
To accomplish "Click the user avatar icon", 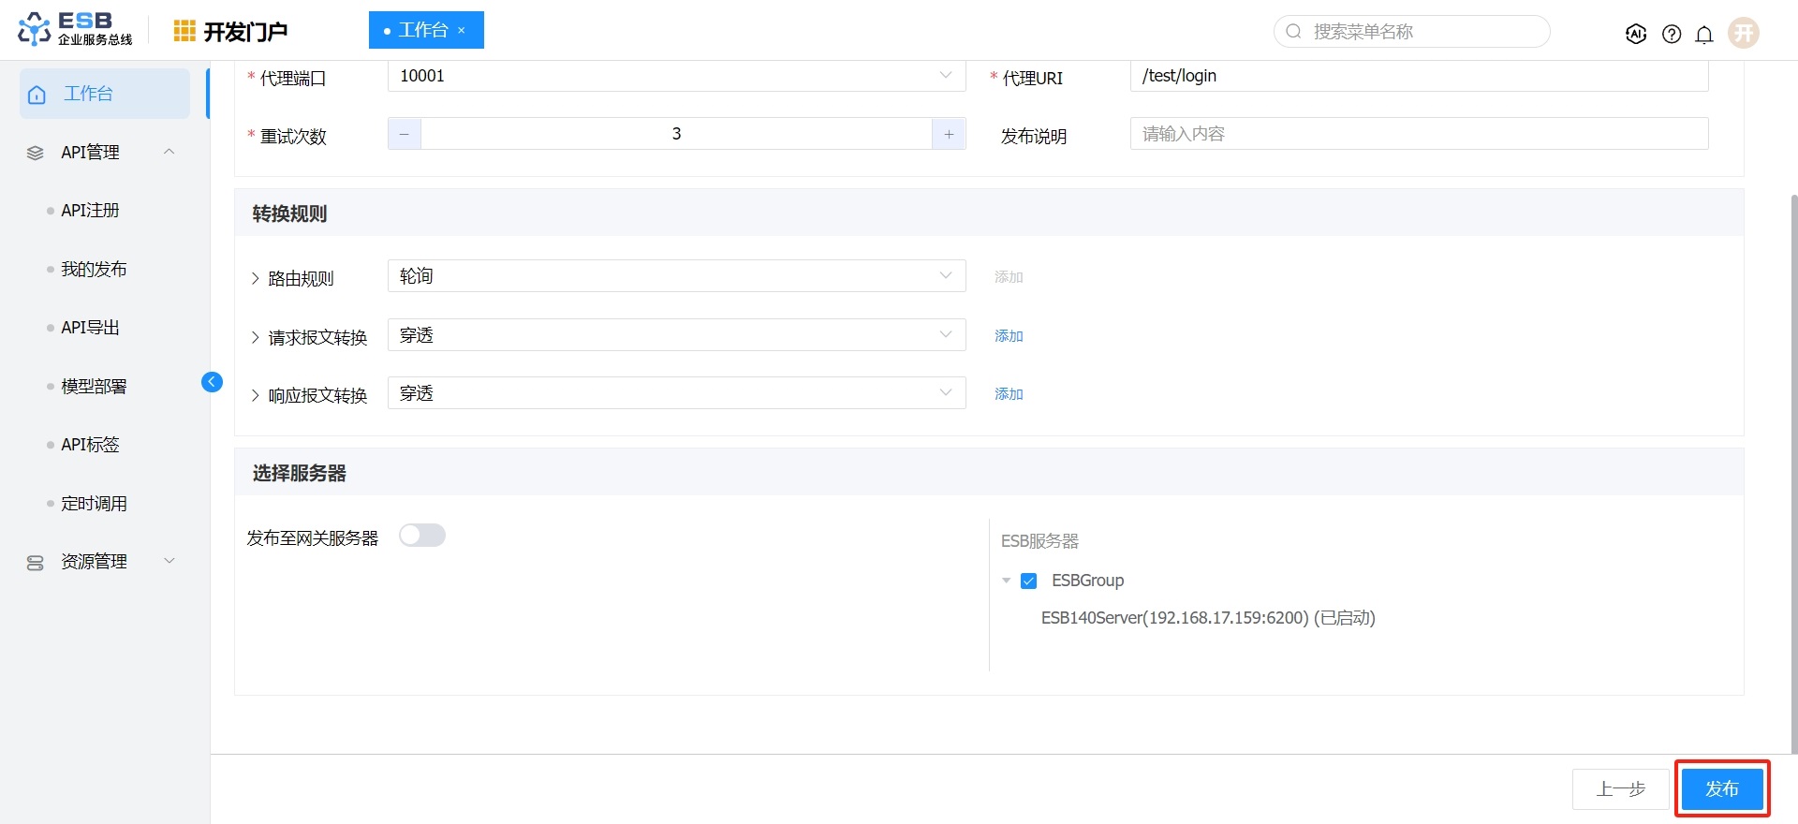I will [1743, 34].
